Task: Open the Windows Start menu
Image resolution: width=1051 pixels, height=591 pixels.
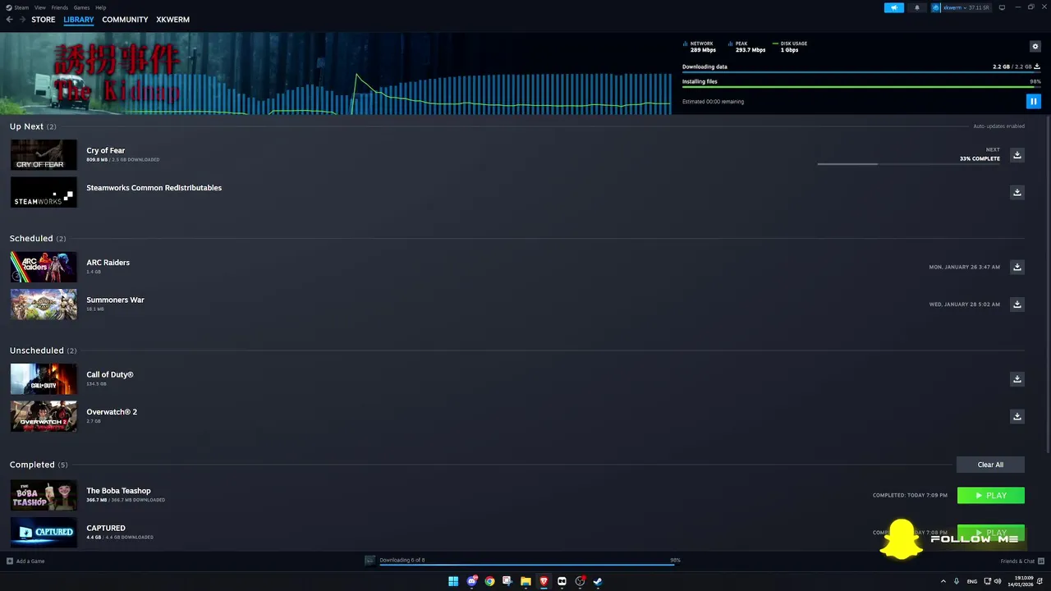Action: pos(453,581)
